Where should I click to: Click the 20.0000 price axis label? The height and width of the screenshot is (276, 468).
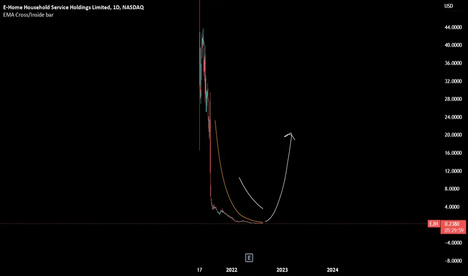(x=453, y=135)
